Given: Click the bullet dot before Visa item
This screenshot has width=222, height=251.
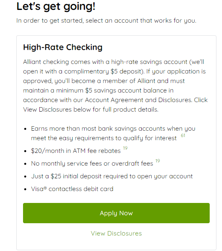Looking at the screenshot, I should tap(25, 189).
